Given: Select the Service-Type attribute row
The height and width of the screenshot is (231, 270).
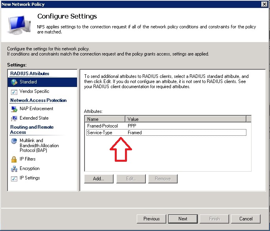Looking at the screenshot, I should pyautogui.click(x=100, y=133).
